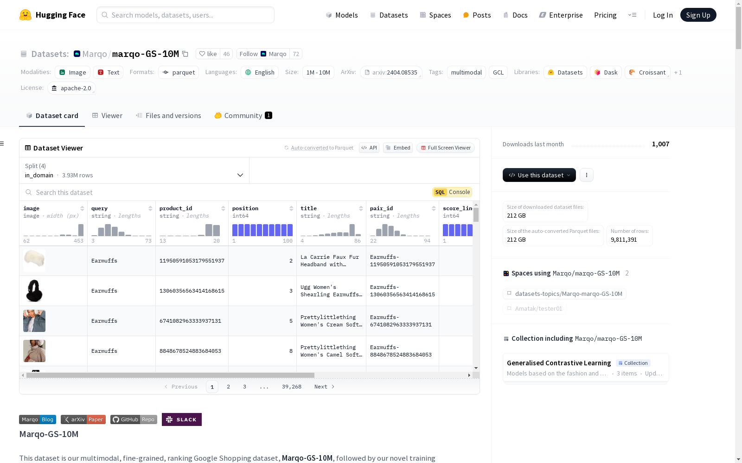Open the arXiv Paper badge
742x463 pixels.
83,419
